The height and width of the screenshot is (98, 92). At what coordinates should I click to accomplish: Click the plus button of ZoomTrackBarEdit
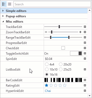pyautogui.click(x=80, y=32)
